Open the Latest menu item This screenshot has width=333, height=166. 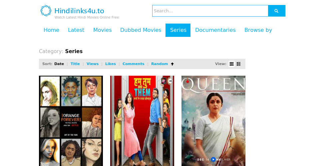[x=76, y=30]
